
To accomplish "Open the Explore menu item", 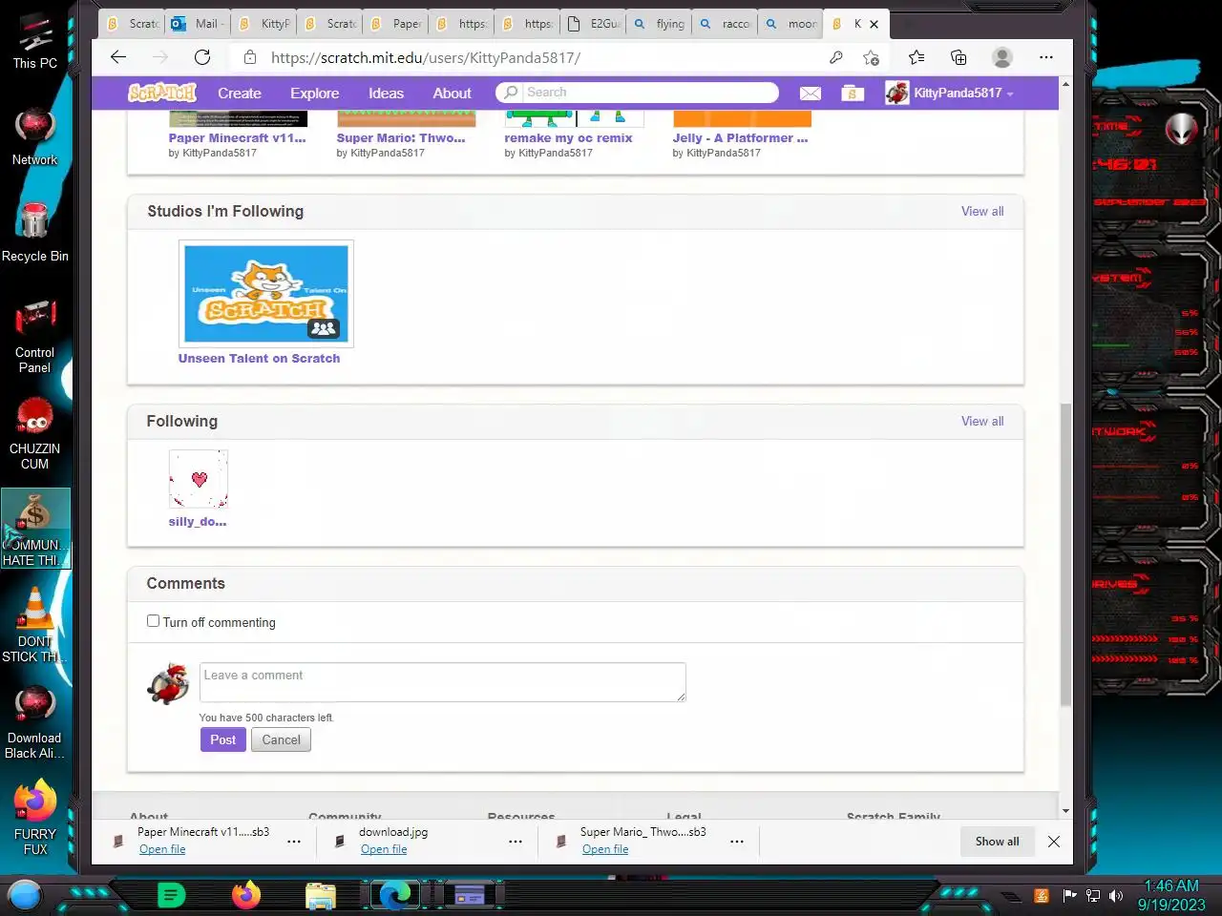I will tap(314, 93).
